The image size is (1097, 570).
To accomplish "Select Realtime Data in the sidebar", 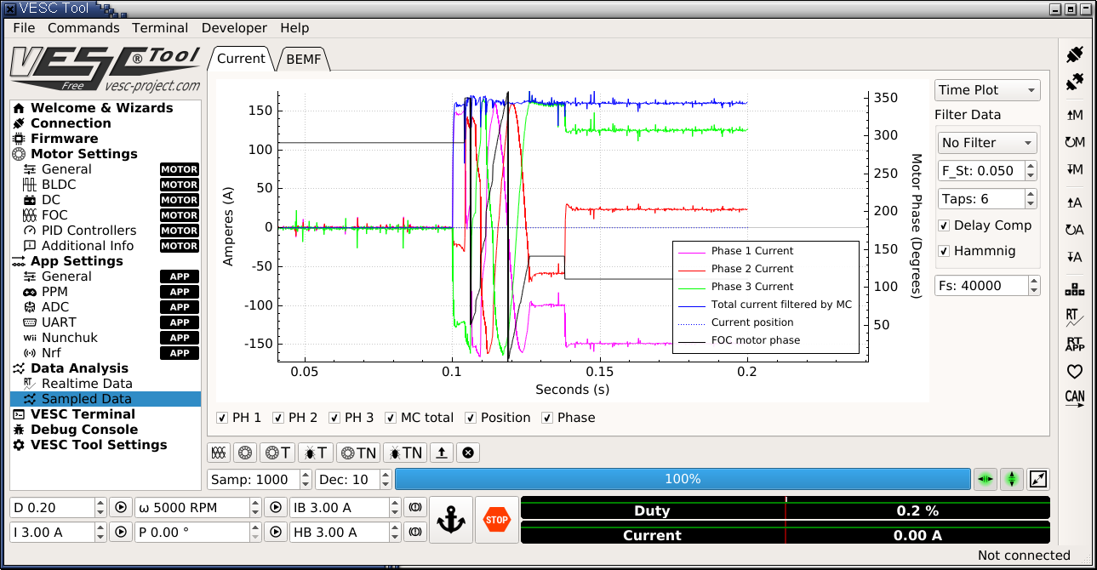I will 106,384.
